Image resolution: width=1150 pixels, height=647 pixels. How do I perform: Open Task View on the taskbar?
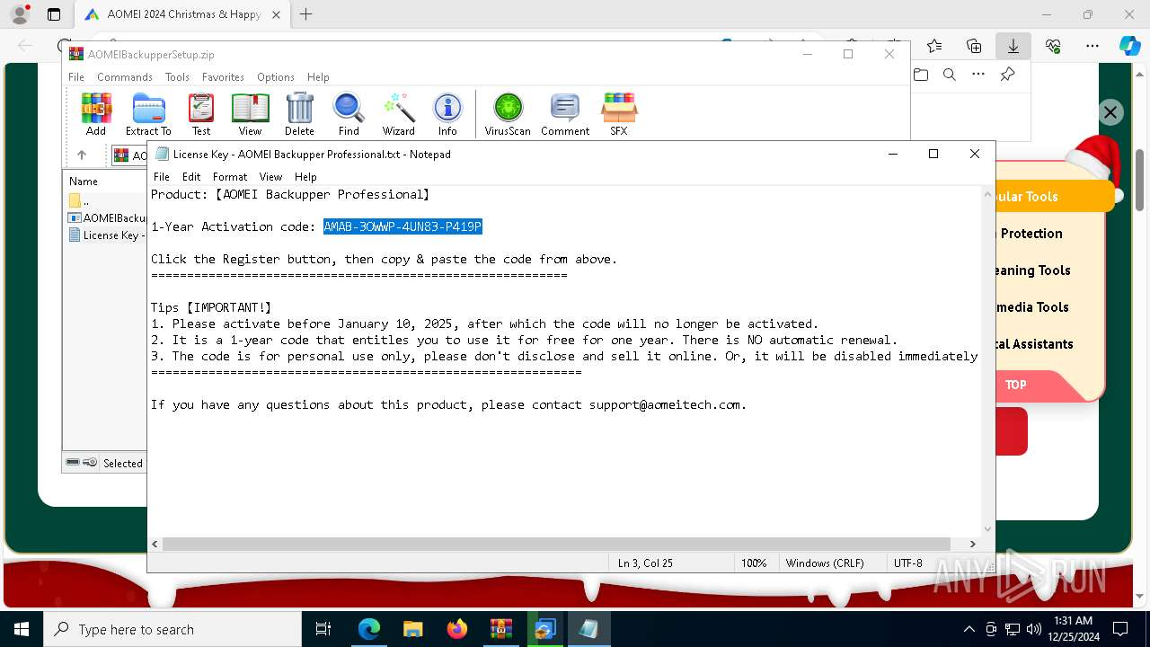tap(323, 629)
